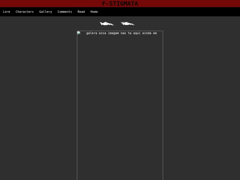Click the F-STIGMATA site title

point(120,4)
